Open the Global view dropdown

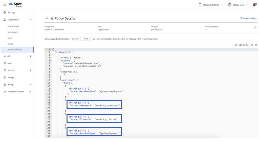pyautogui.click(x=238, y=5)
